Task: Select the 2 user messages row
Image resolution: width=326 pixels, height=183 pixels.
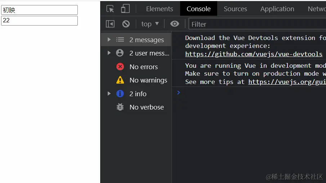Action: pyautogui.click(x=136, y=53)
